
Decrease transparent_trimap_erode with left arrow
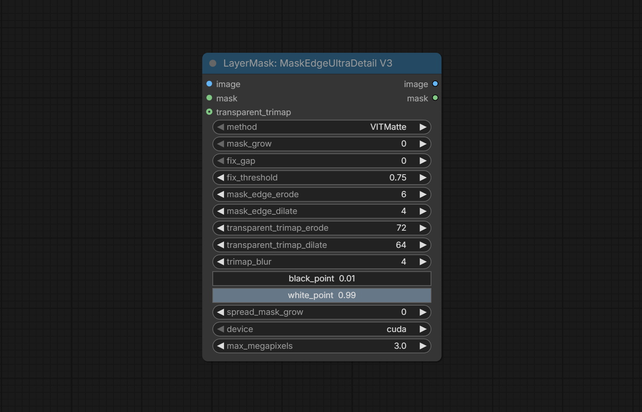221,228
